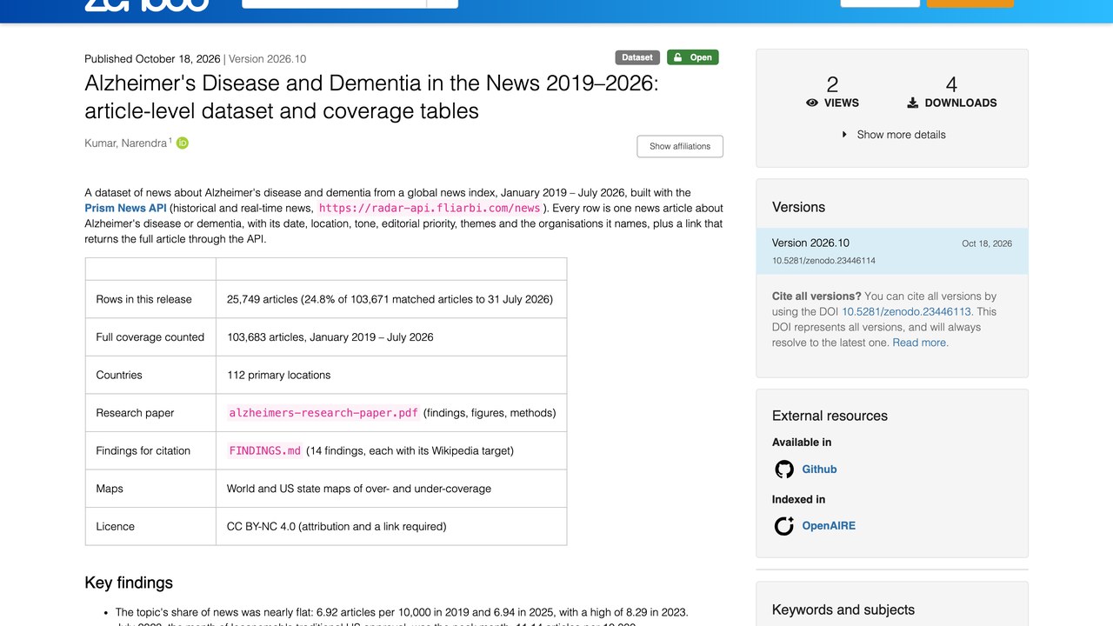Click the 10.5281/zenodo.23446114 DOI text

(823, 261)
